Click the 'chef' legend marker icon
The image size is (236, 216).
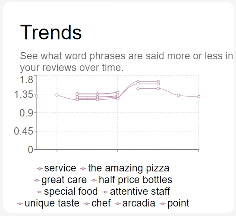(x=87, y=204)
